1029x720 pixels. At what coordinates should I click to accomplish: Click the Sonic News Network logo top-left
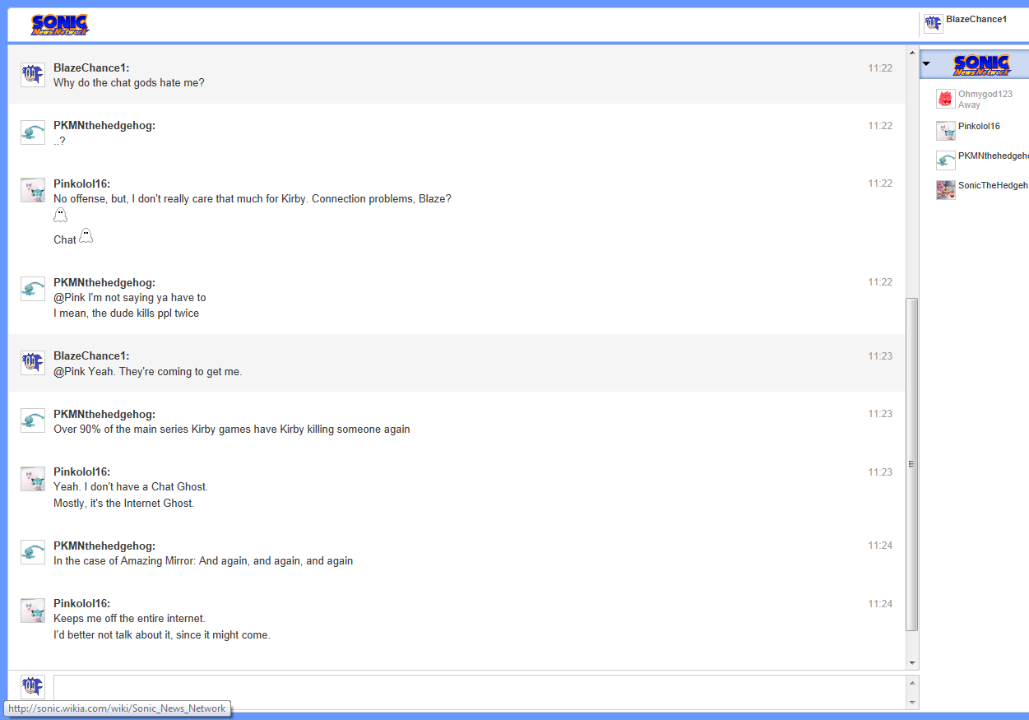tap(60, 25)
